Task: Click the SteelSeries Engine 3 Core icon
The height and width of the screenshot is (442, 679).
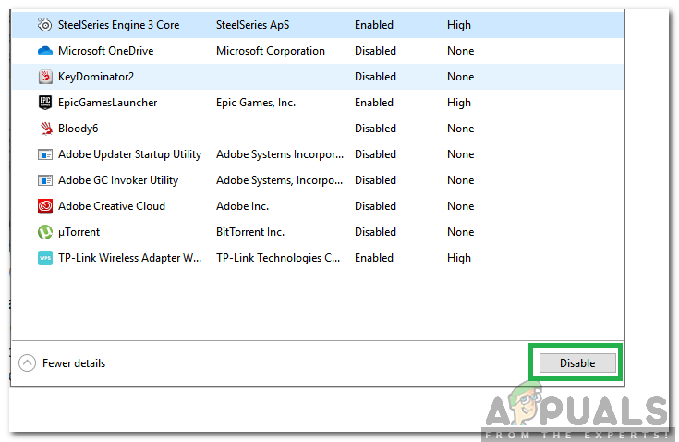Action: point(45,25)
